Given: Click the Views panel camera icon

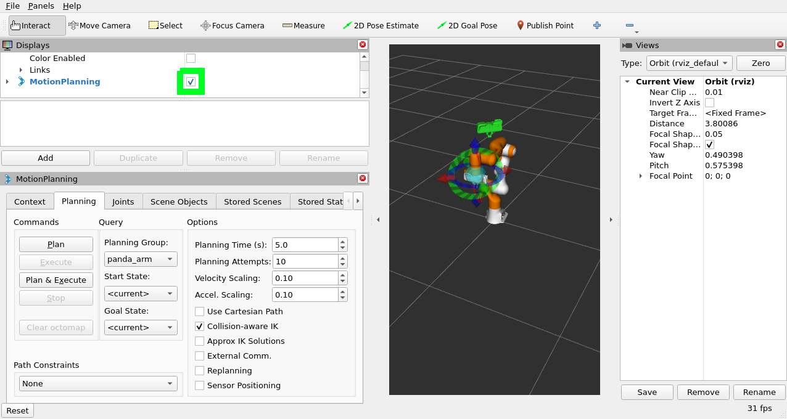Looking at the screenshot, I should (627, 45).
